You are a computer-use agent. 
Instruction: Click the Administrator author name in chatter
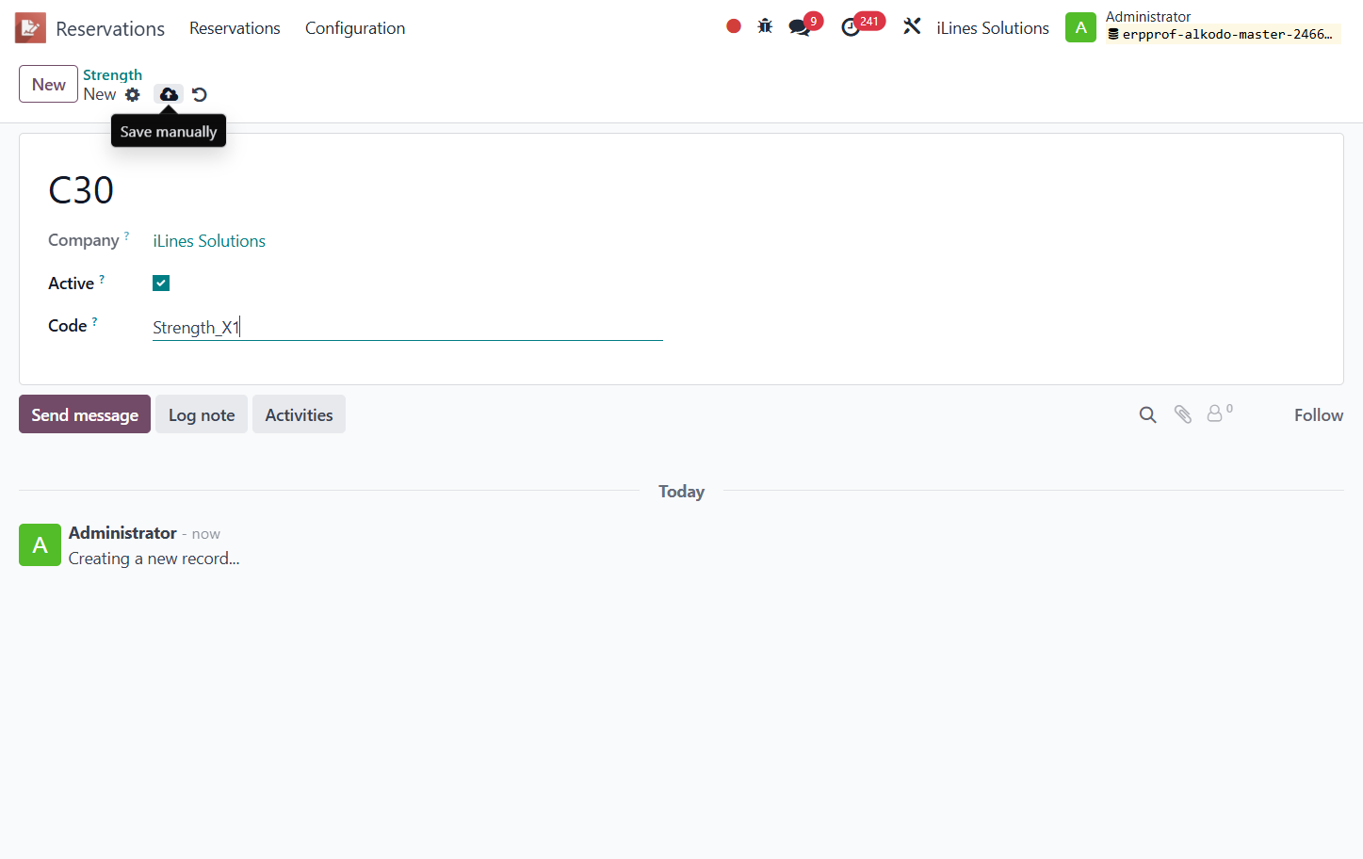(x=122, y=533)
